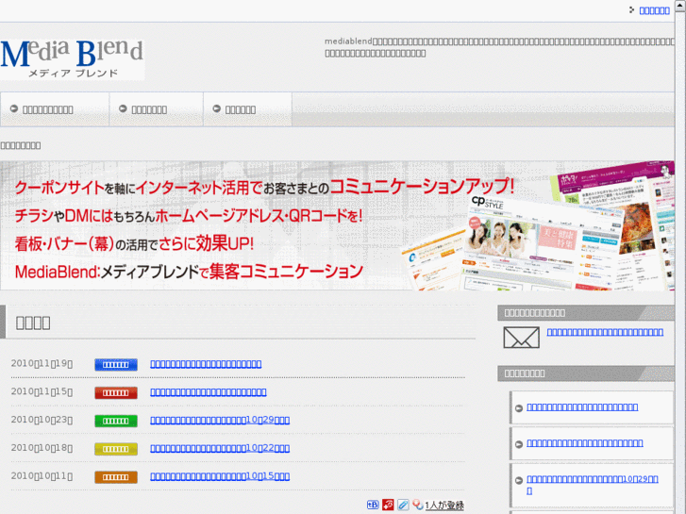The image size is (686, 514).
Task: Open the news article dated 2010/11/15
Action: click(x=209, y=392)
